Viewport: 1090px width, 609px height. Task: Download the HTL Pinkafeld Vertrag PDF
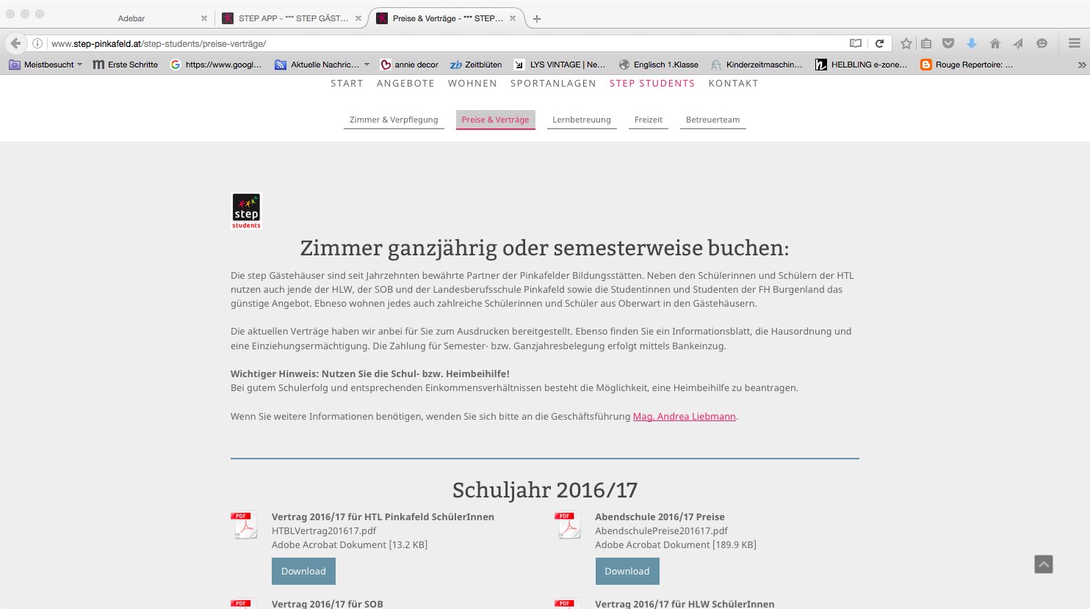303,571
